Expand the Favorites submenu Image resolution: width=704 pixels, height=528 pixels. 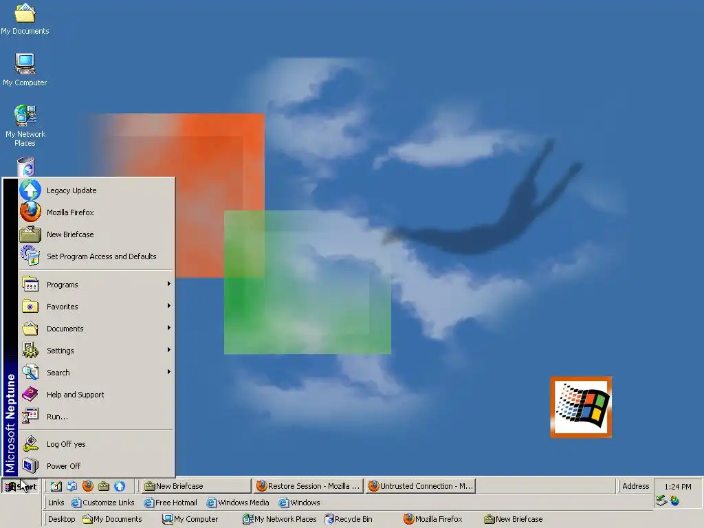[x=96, y=307]
